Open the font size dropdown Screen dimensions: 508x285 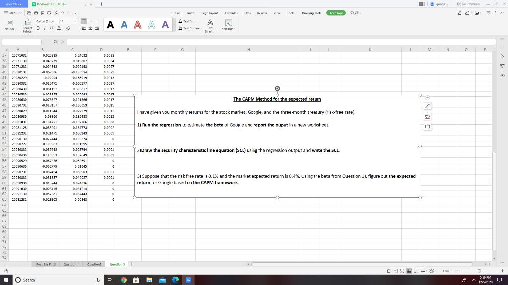click(74, 21)
